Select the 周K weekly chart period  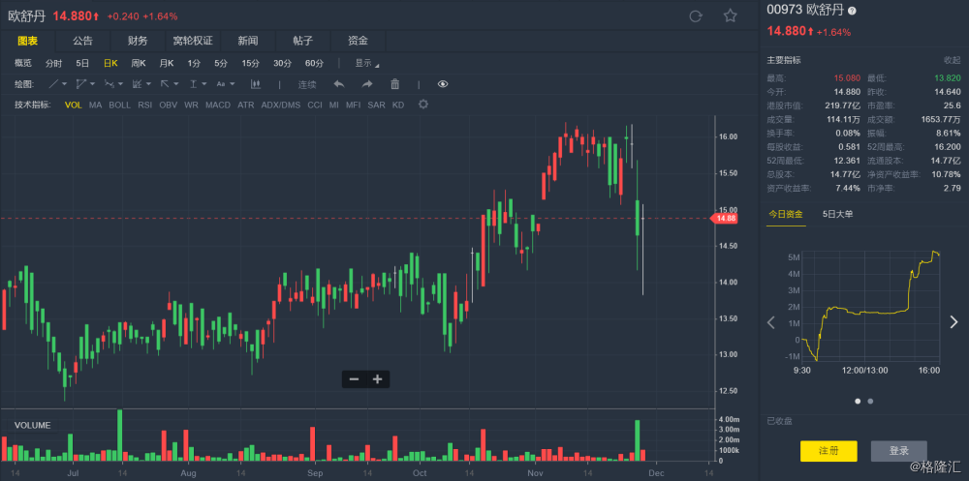139,63
